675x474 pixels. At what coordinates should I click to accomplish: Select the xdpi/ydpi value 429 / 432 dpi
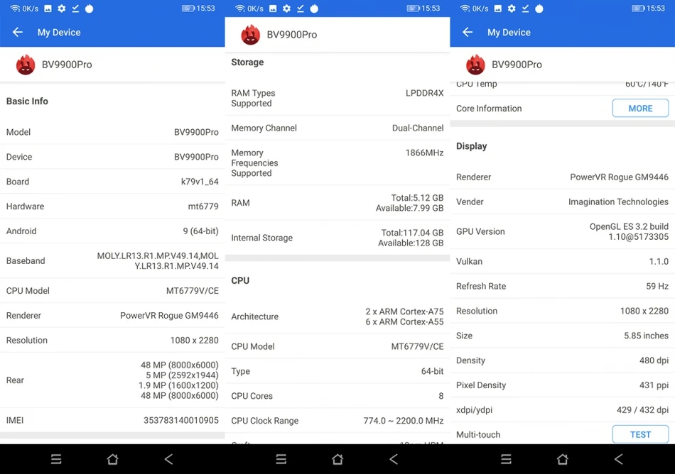(x=642, y=410)
